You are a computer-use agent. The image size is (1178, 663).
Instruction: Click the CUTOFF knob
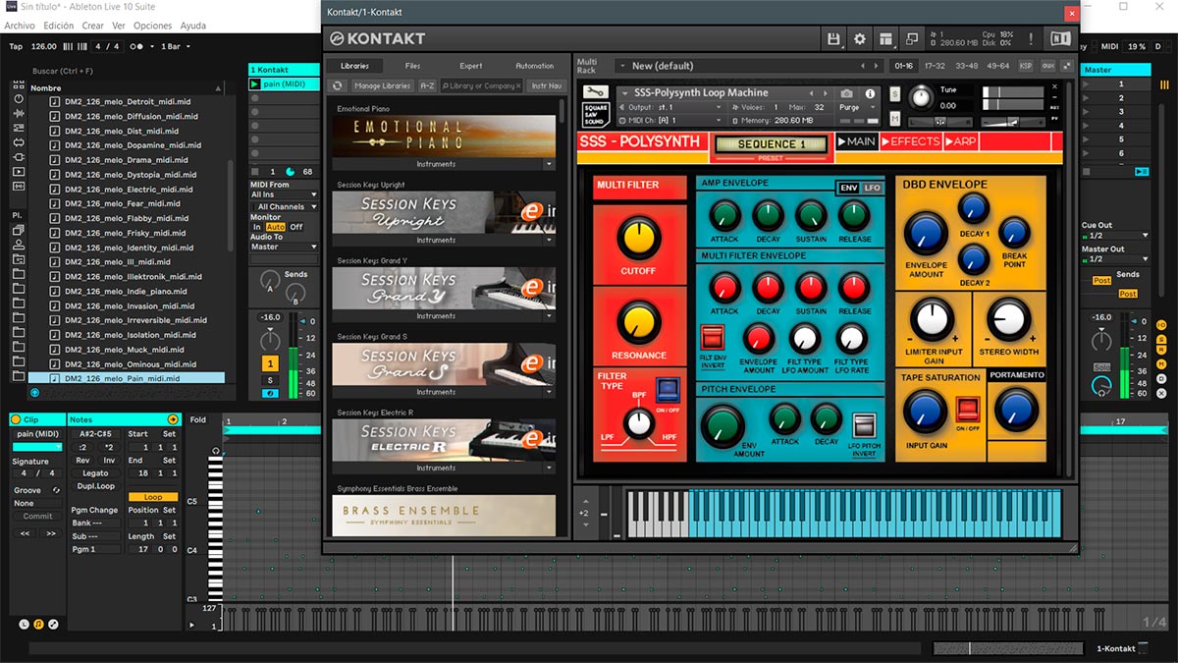(637, 239)
